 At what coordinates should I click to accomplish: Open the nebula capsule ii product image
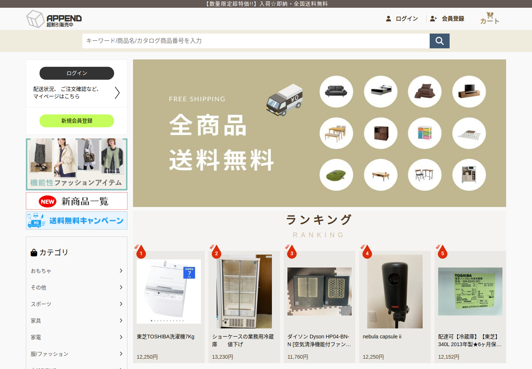[x=395, y=292]
